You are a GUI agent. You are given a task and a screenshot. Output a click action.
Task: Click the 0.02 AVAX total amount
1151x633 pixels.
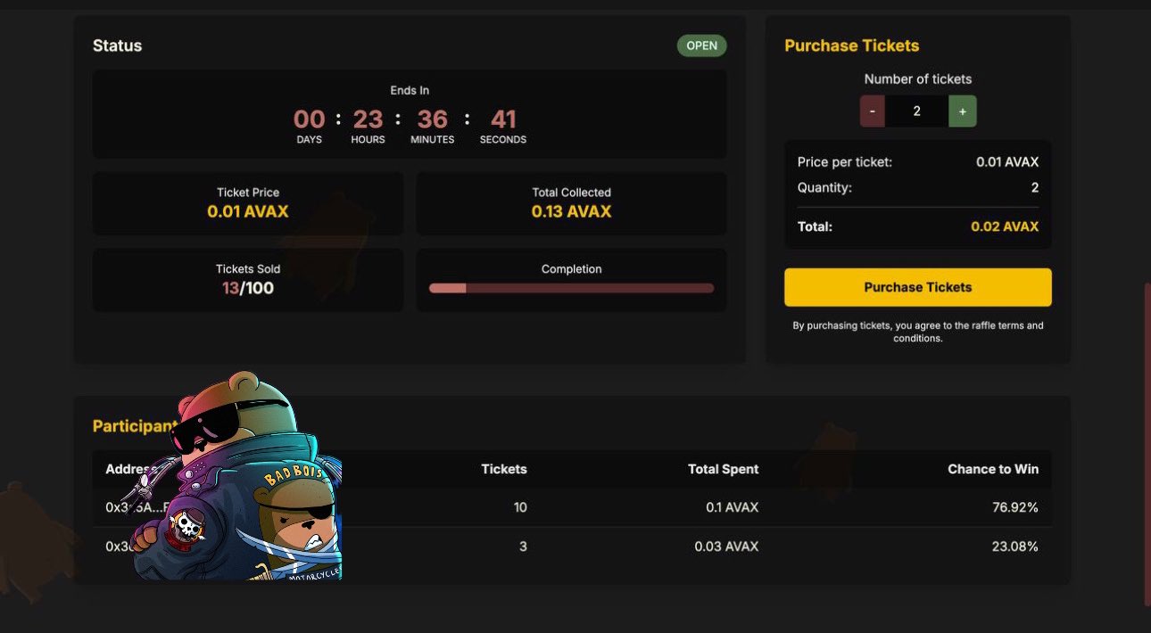(1004, 226)
